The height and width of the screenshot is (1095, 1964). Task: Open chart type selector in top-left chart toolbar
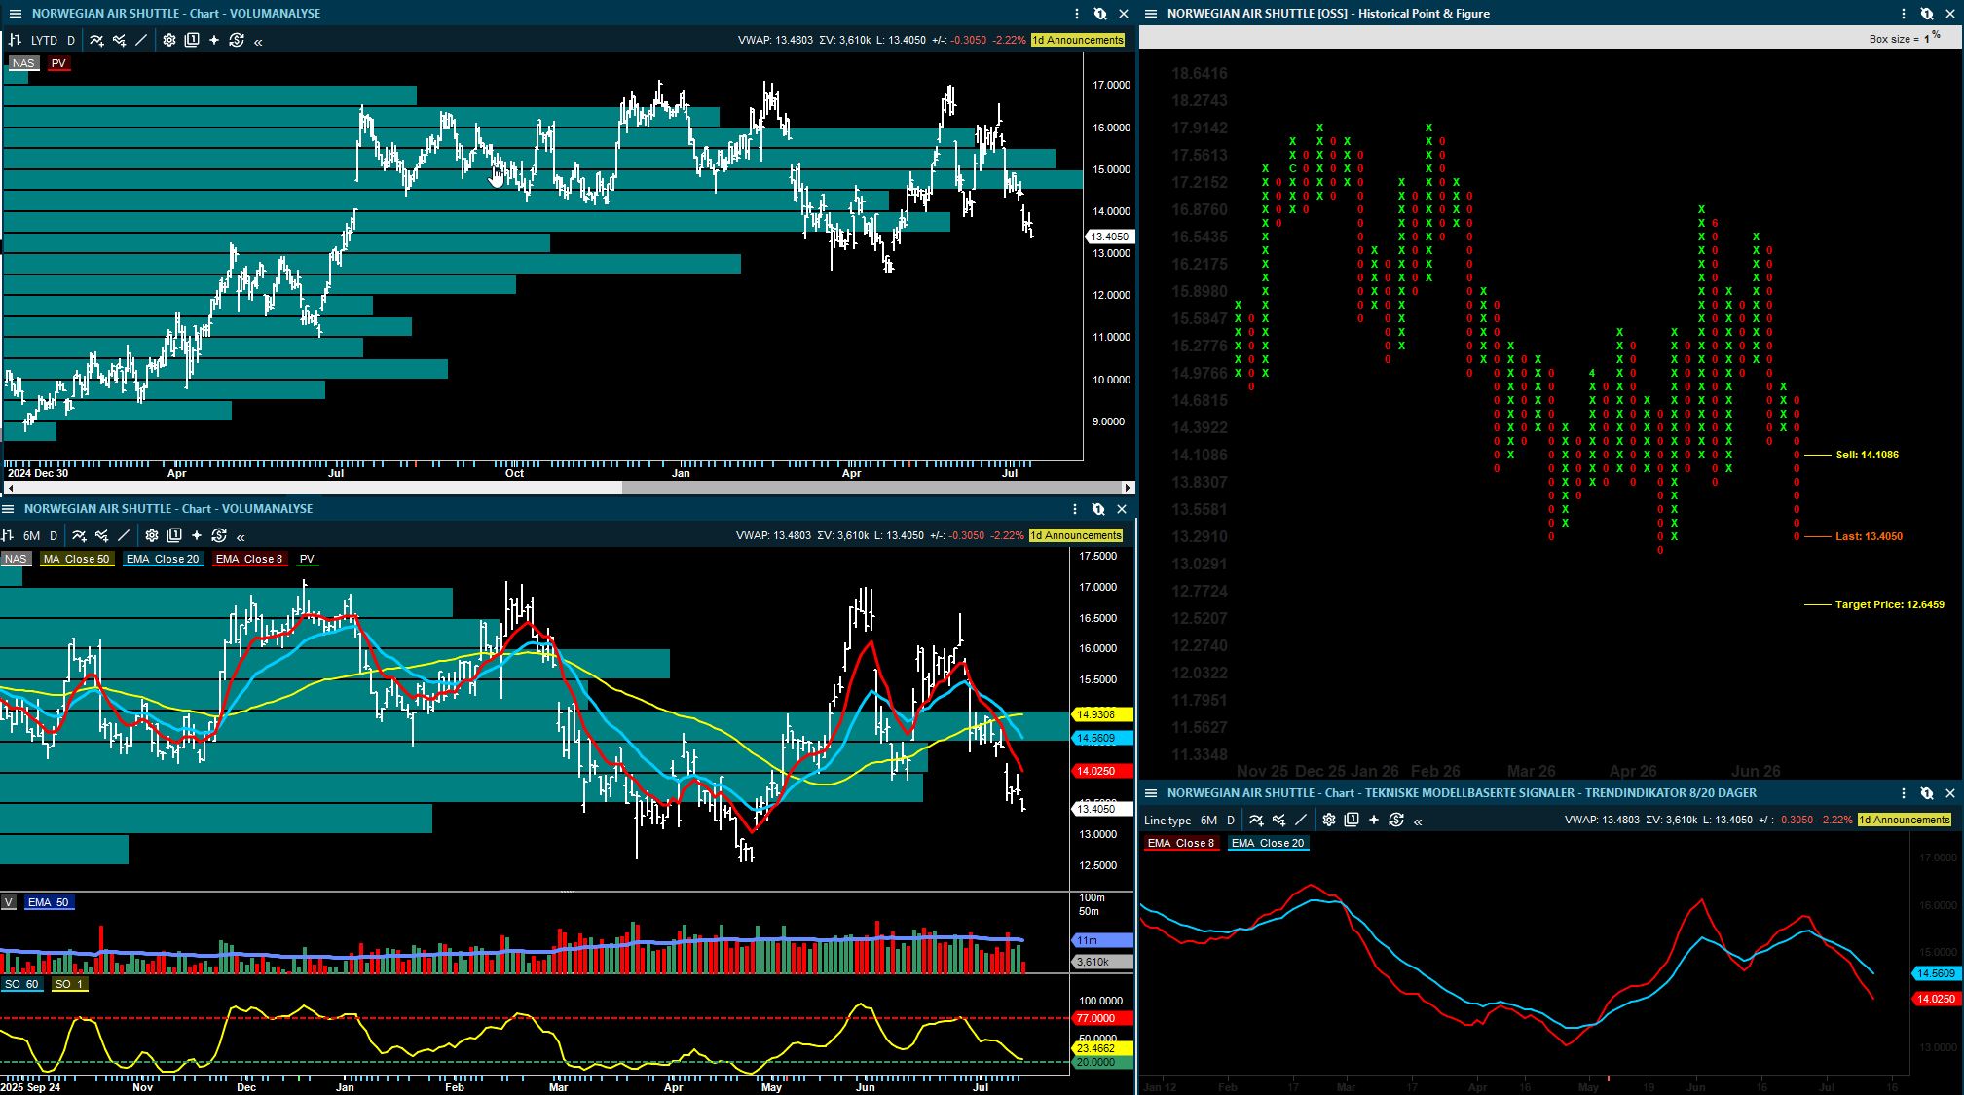click(x=15, y=40)
